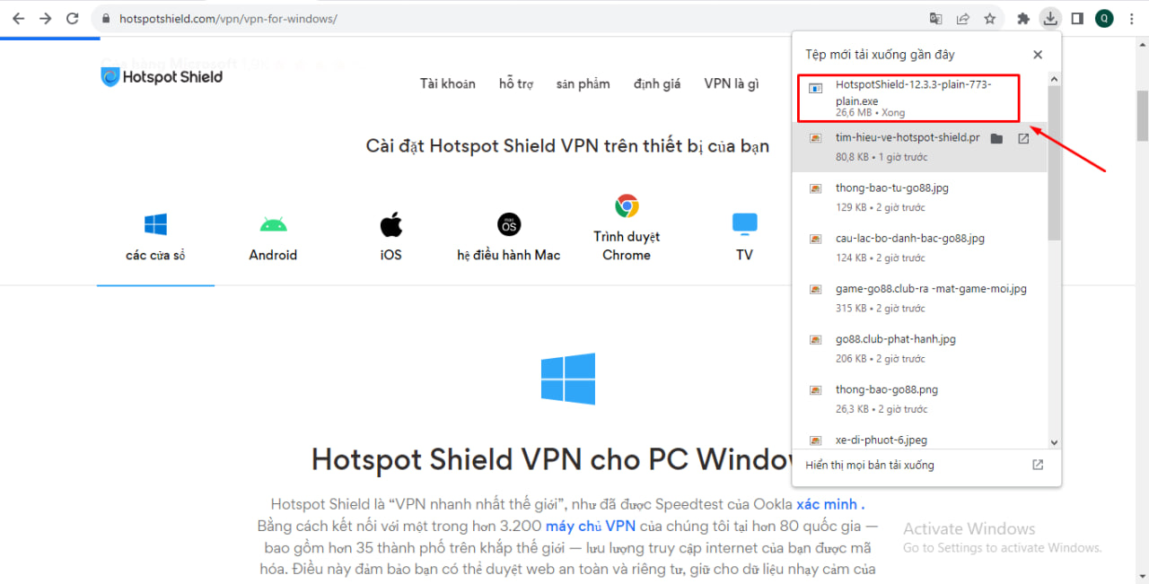Click the profile avatar button
This screenshot has height=584, width=1149.
(1104, 18)
